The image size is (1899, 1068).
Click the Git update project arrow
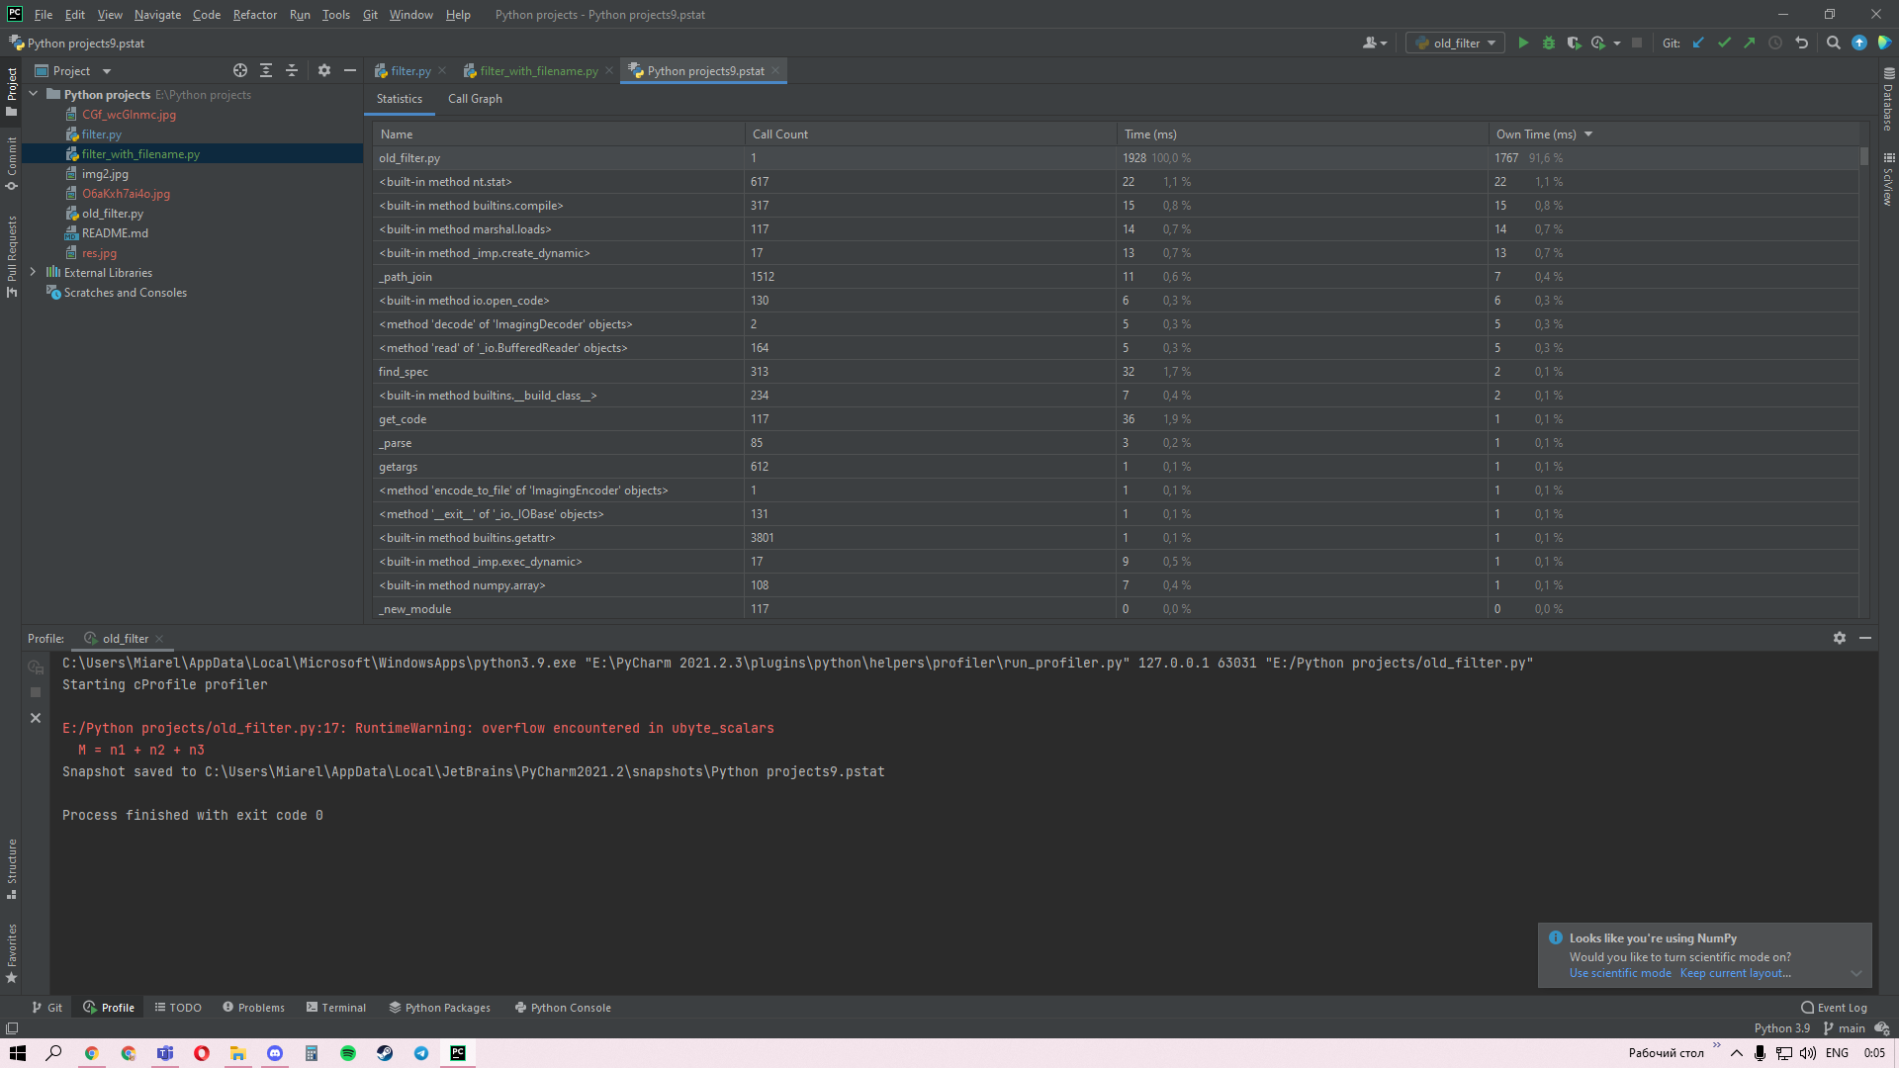point(1698,43)
